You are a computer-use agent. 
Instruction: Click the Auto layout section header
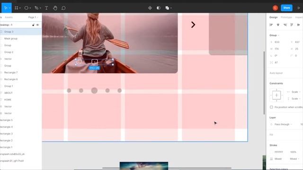(x=276, y=73)
